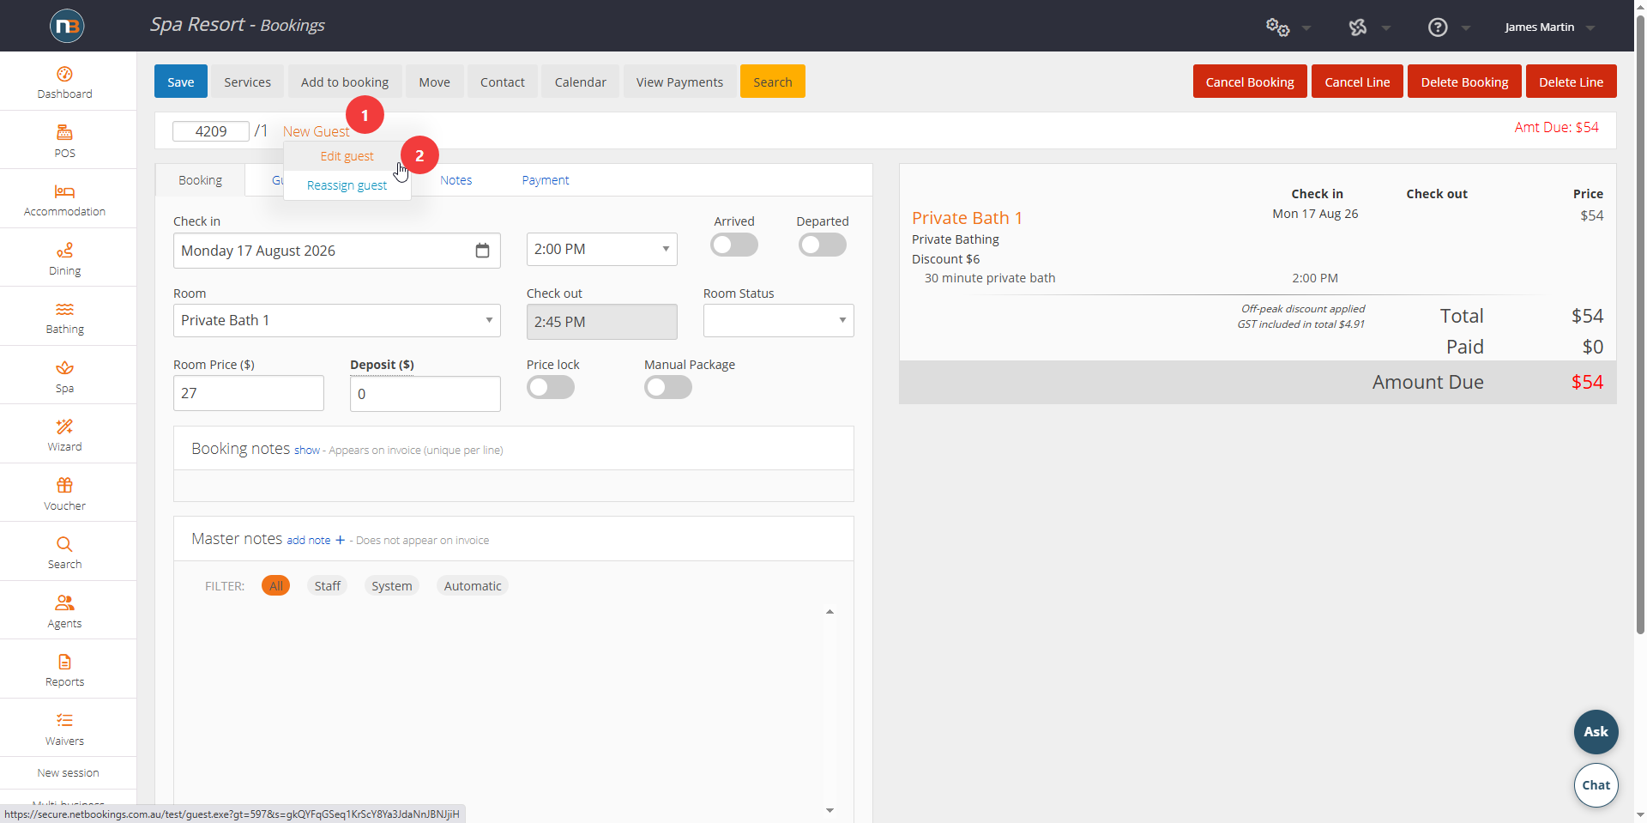Screen dimensions: 1647x823
Task: Open the POS sidebar icon
Action: [64, 142]
